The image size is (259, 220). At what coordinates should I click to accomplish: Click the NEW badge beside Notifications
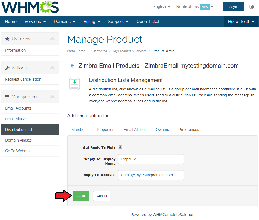(x=205, y=7)
